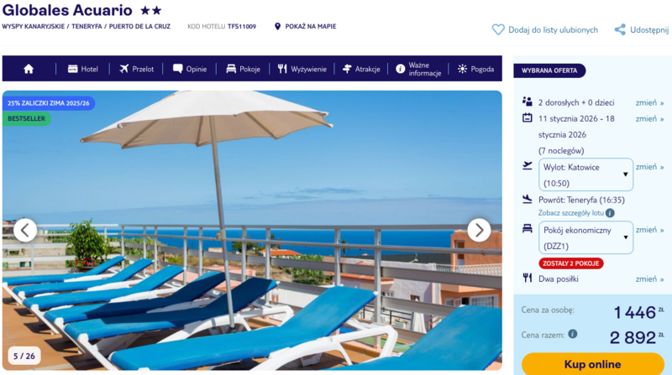Click info icon beside Cena razem
672x375 pixels.
coord(573,334)
